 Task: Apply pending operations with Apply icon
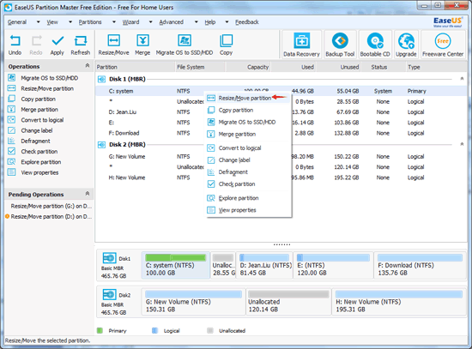pos(57,45)
